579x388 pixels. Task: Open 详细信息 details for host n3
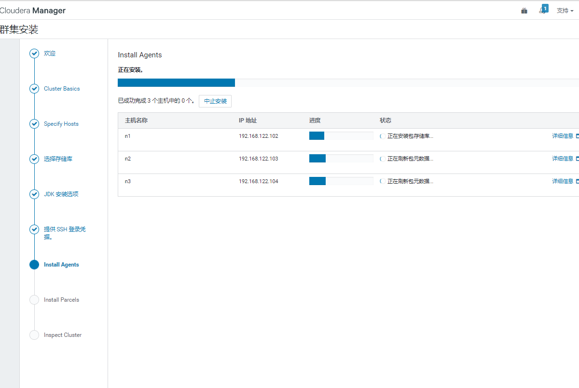coord(563,181)
